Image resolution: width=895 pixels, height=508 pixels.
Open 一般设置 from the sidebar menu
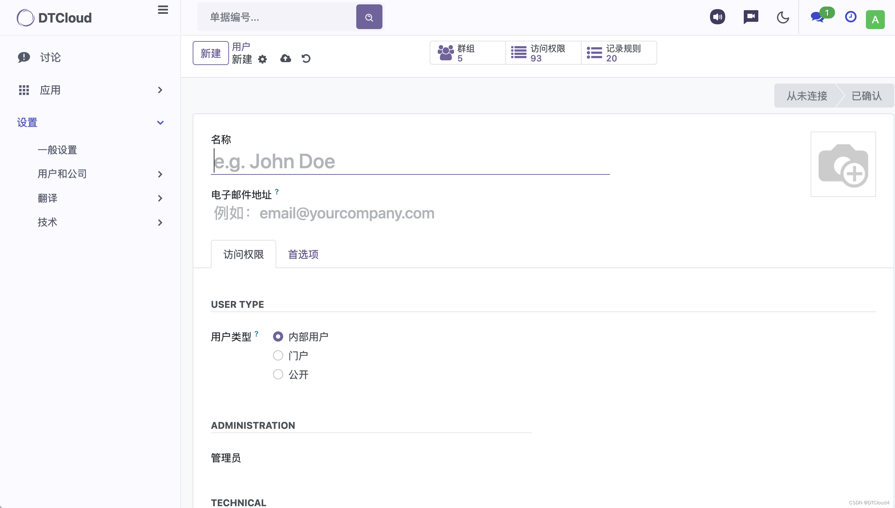pos(57,150)
